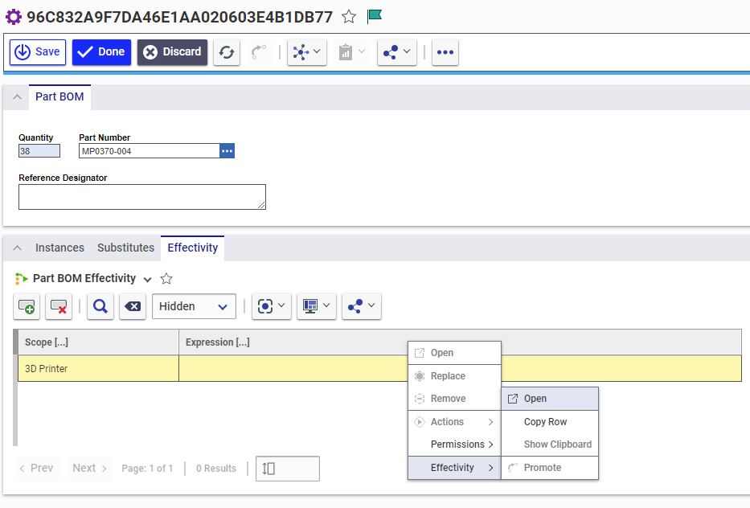This screenshot has height=508, width=750.
Task: Expand Actions submenu
Action: coord(454,422)
